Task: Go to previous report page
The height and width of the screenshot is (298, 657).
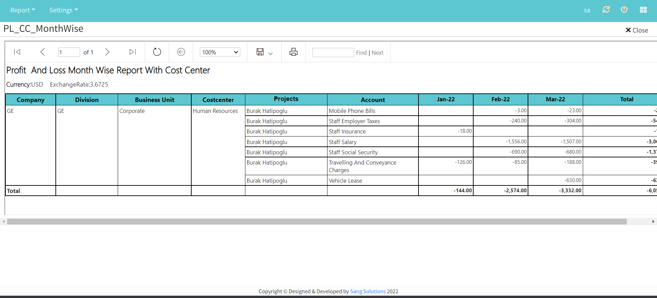Action: coord(42,52)
